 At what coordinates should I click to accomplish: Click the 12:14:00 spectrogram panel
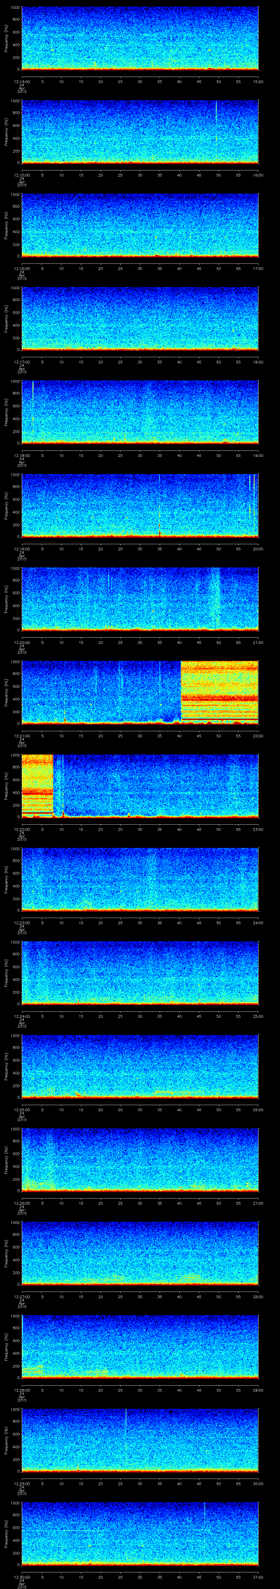point(140,38)
